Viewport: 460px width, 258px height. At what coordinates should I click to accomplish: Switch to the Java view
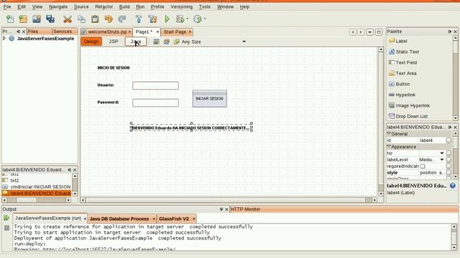136,42
